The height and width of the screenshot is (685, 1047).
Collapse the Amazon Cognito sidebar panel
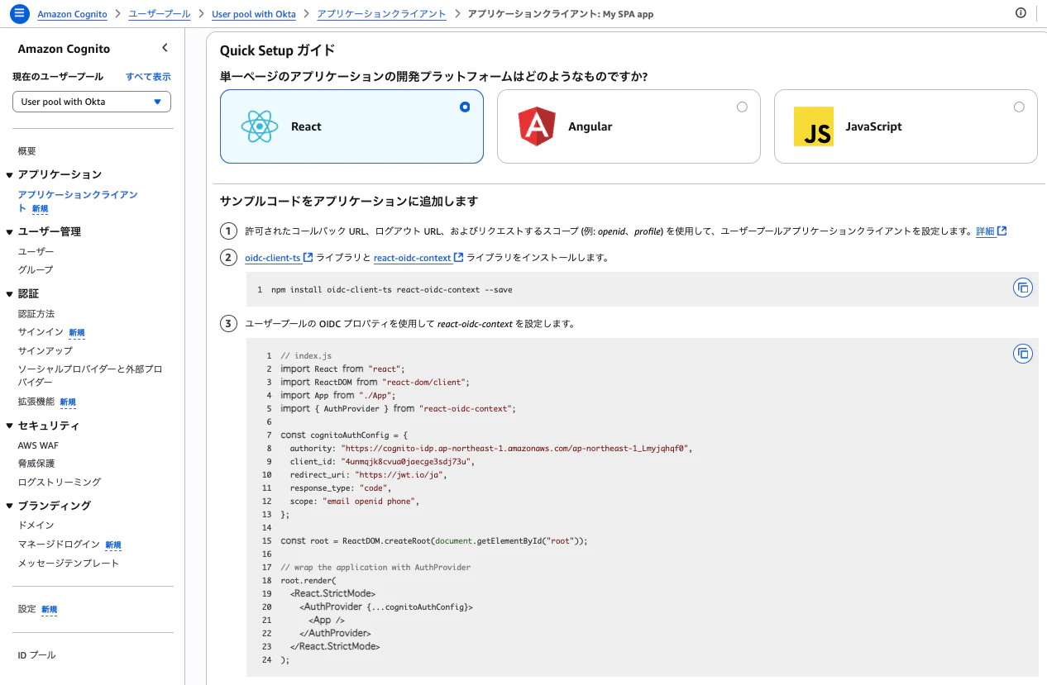[165, 48]
